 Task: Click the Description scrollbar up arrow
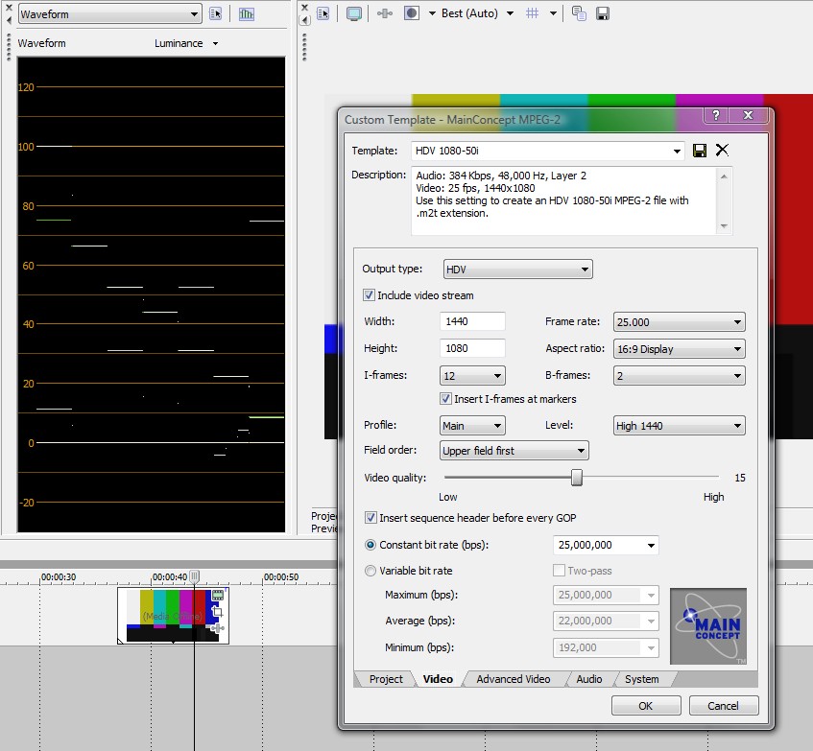[x=725, y=176]
